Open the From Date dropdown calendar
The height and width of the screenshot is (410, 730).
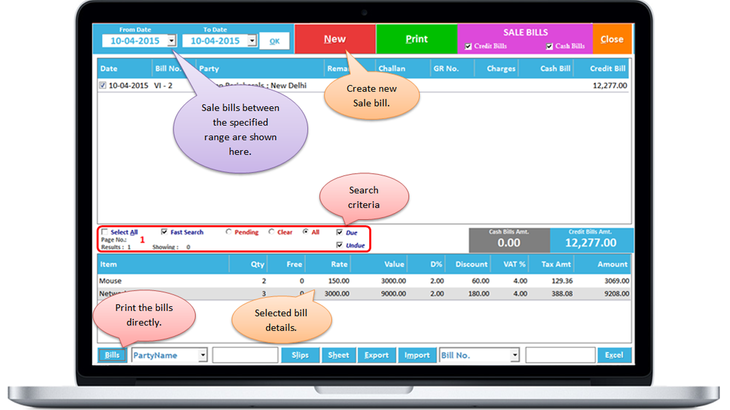pyautogui.click(x=171, y=41)
